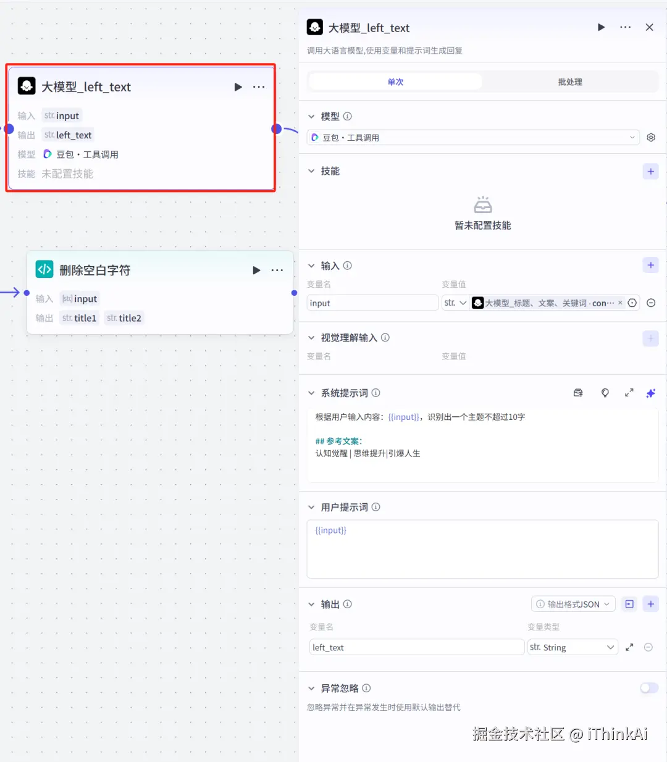The image size is (667, 762).
Task: Click the title1 output tag on 删除空白字符
Action: [79, 318]
